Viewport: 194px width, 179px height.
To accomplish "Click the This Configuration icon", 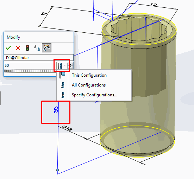I will (62, 75).
